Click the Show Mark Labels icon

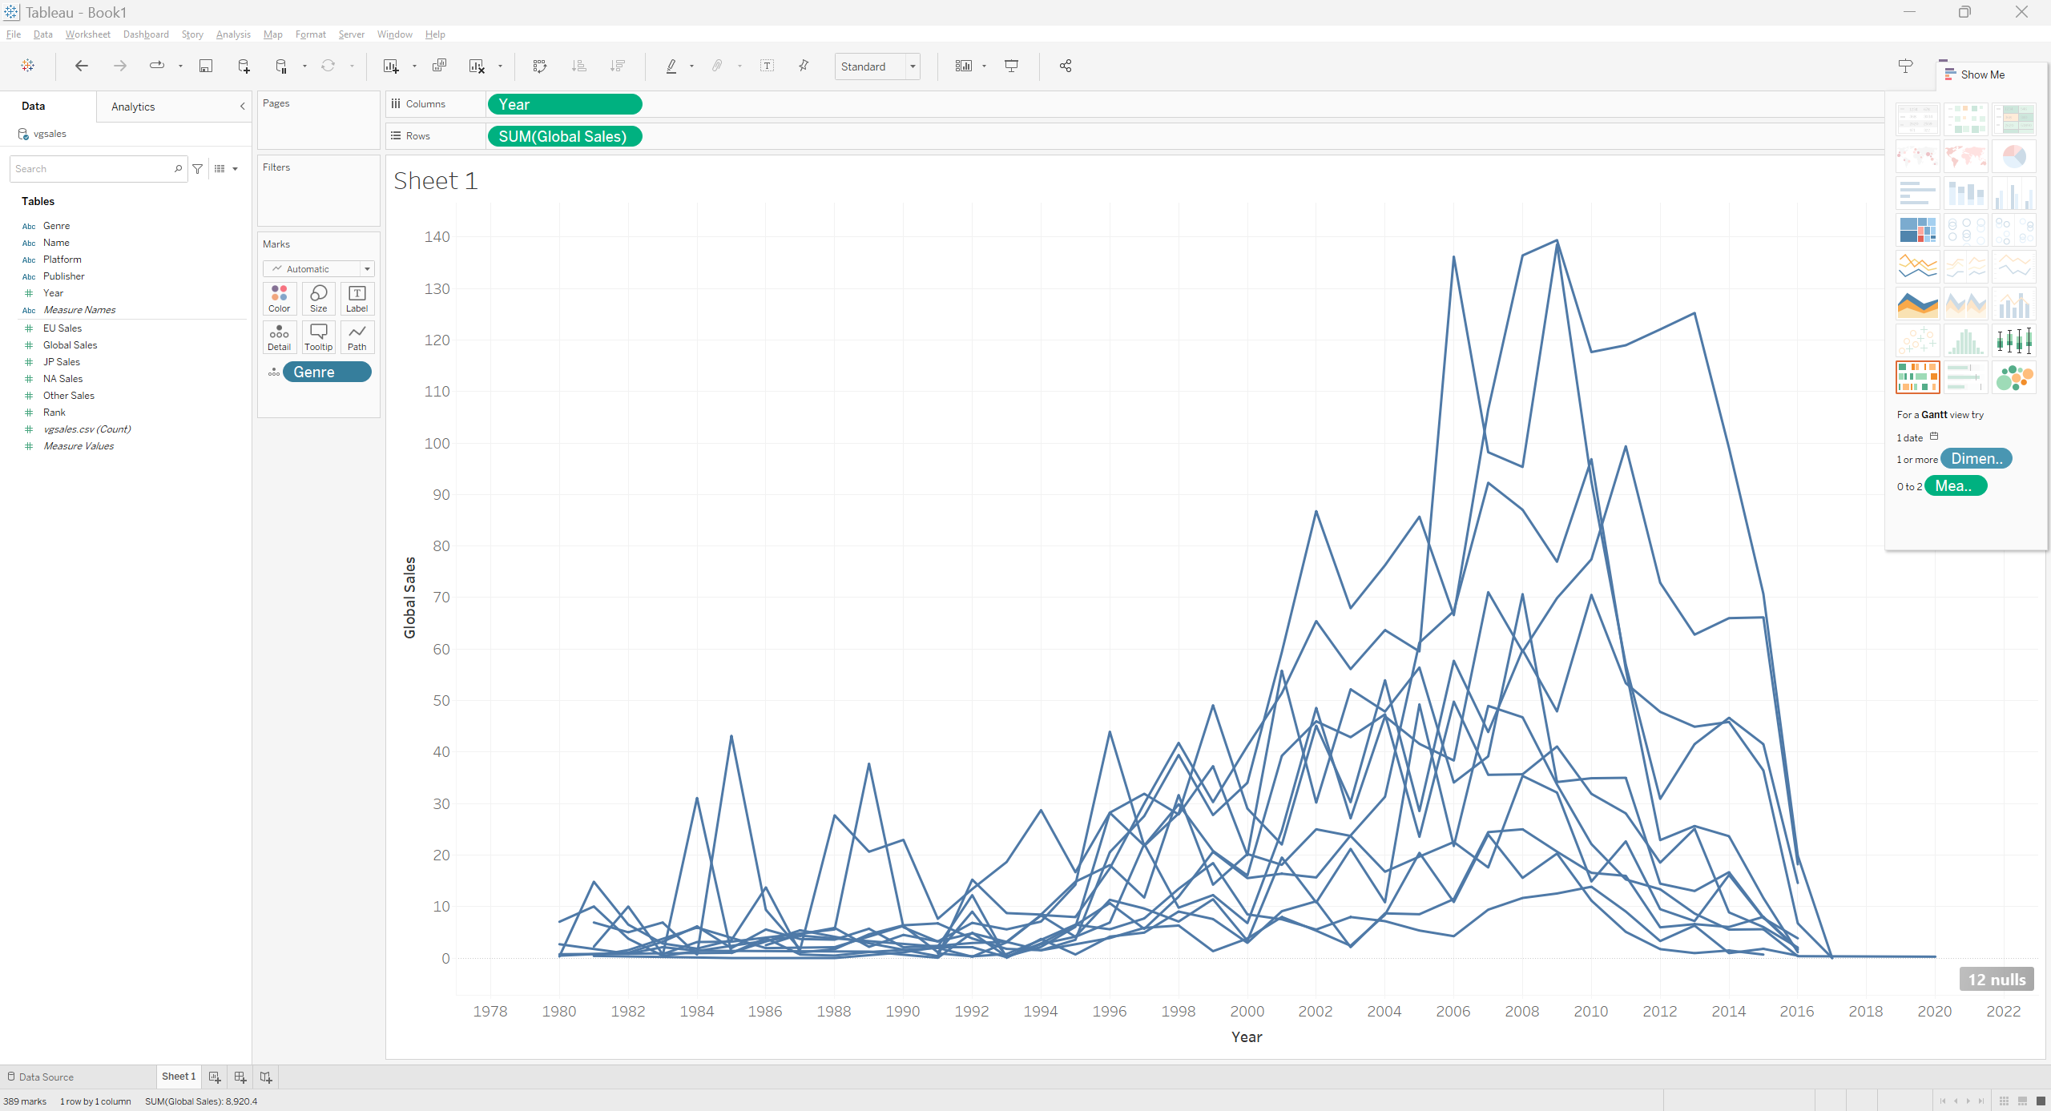pyautogui.click(x=767, y=66)
